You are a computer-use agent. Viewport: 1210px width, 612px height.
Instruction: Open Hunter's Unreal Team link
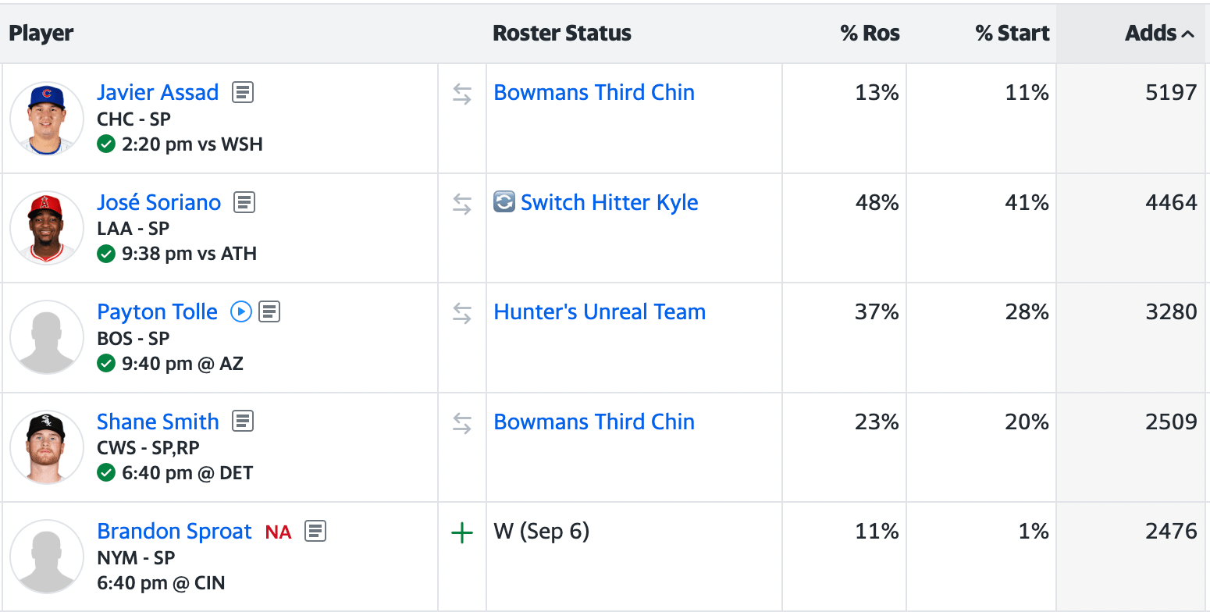coord(600,312)
